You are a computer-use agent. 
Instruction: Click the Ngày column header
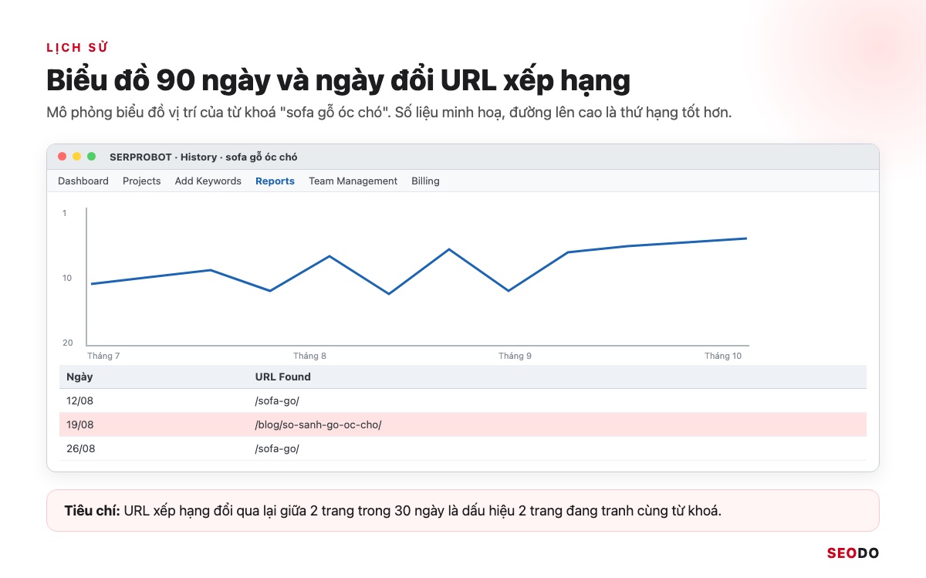(x=79, y=377)
